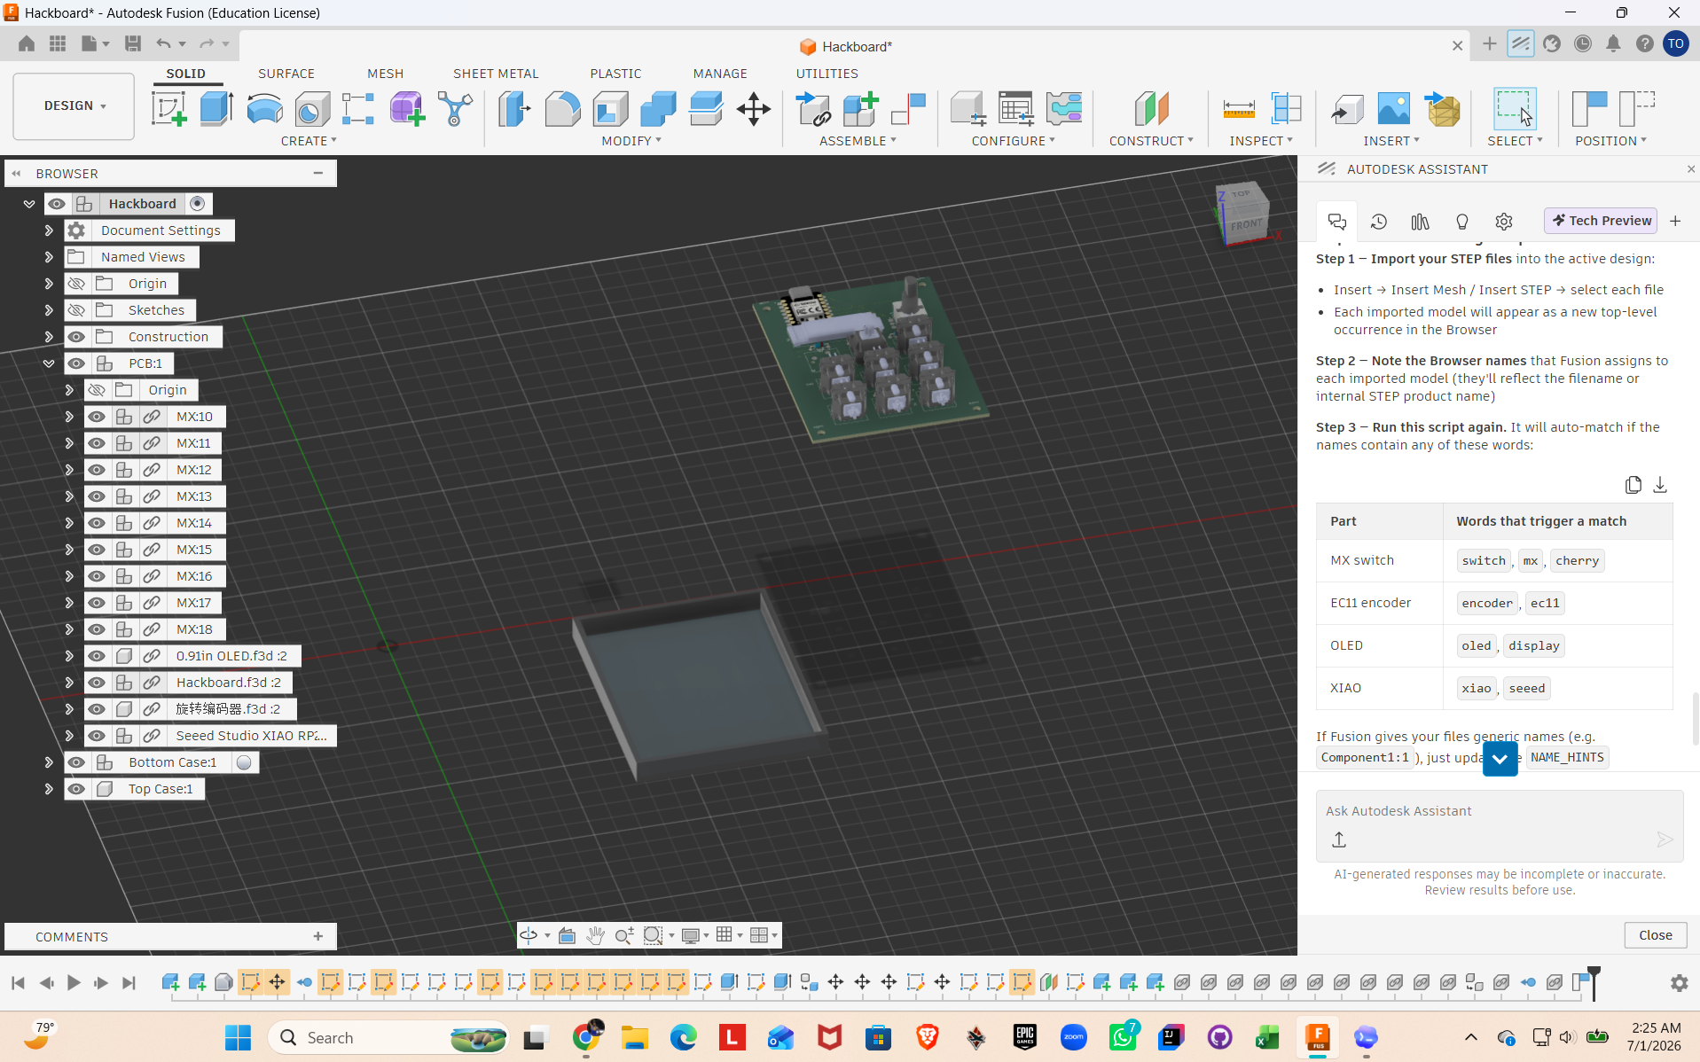Open Autodesk Assistant settings gear
This screenshot has width=1700, height=1062.
click(x=1503, y=222)
